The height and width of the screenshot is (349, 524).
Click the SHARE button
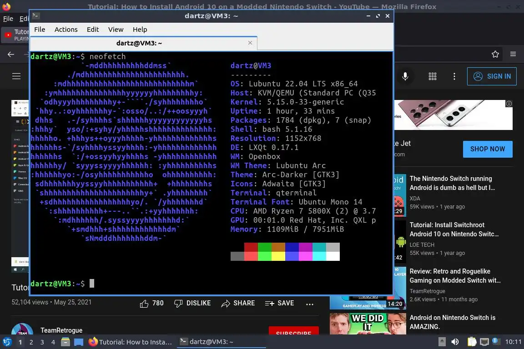coord(238,303)
